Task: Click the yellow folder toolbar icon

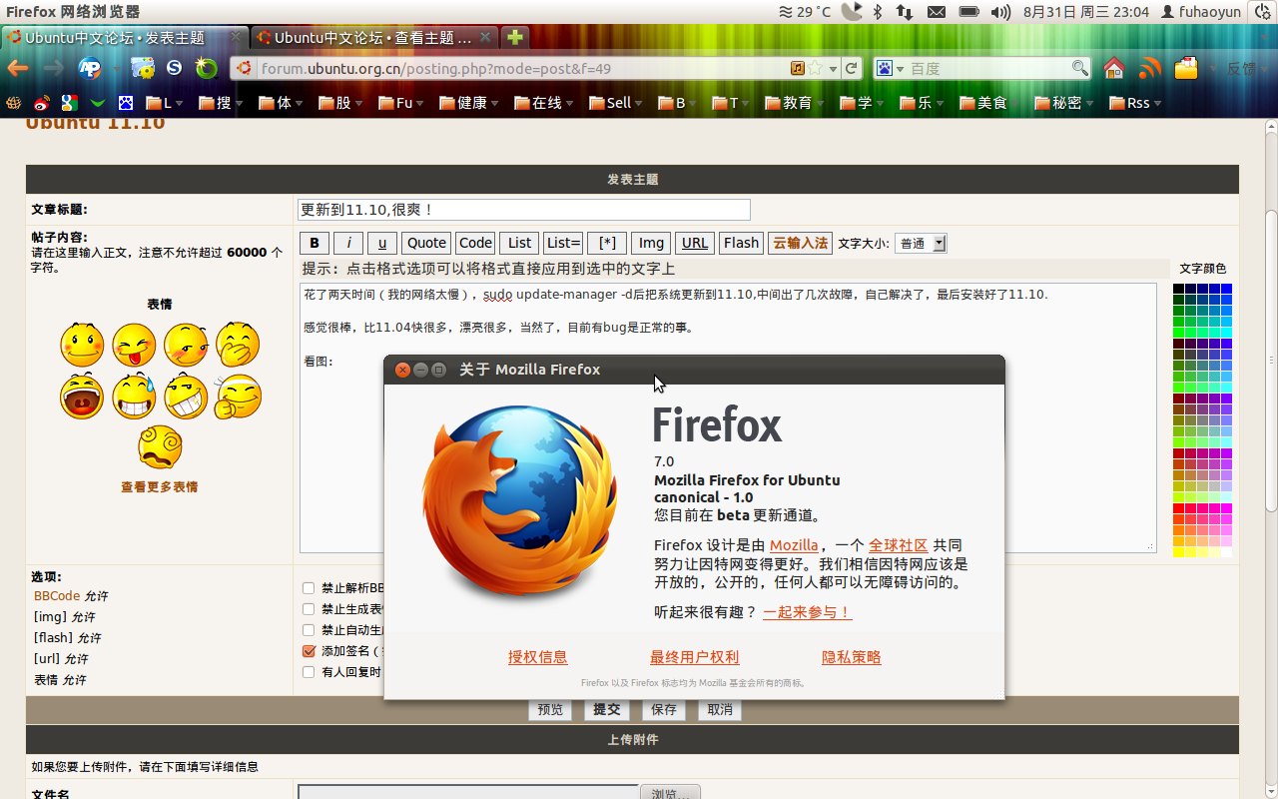Action: click(x=1186, y=68)
